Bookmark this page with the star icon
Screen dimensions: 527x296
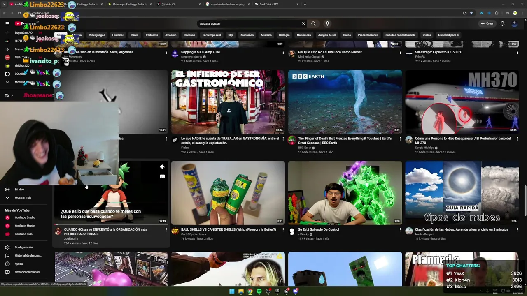(471, 13)
